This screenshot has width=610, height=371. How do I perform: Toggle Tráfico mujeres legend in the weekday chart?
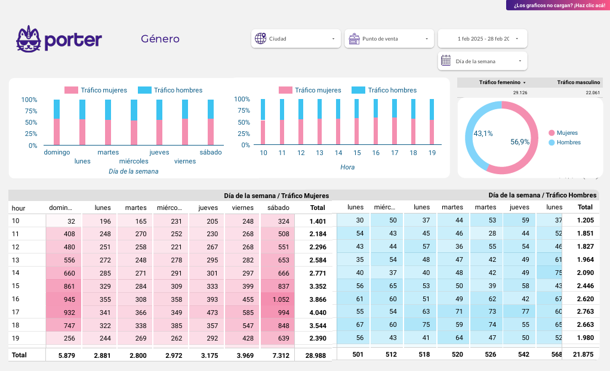[96, 90]
